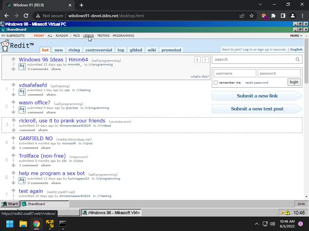Image resolution: width=309 pixels, height=231 pixels.
Task: Open Chrome extensions puzzle icon
Action: coord(273,16)
